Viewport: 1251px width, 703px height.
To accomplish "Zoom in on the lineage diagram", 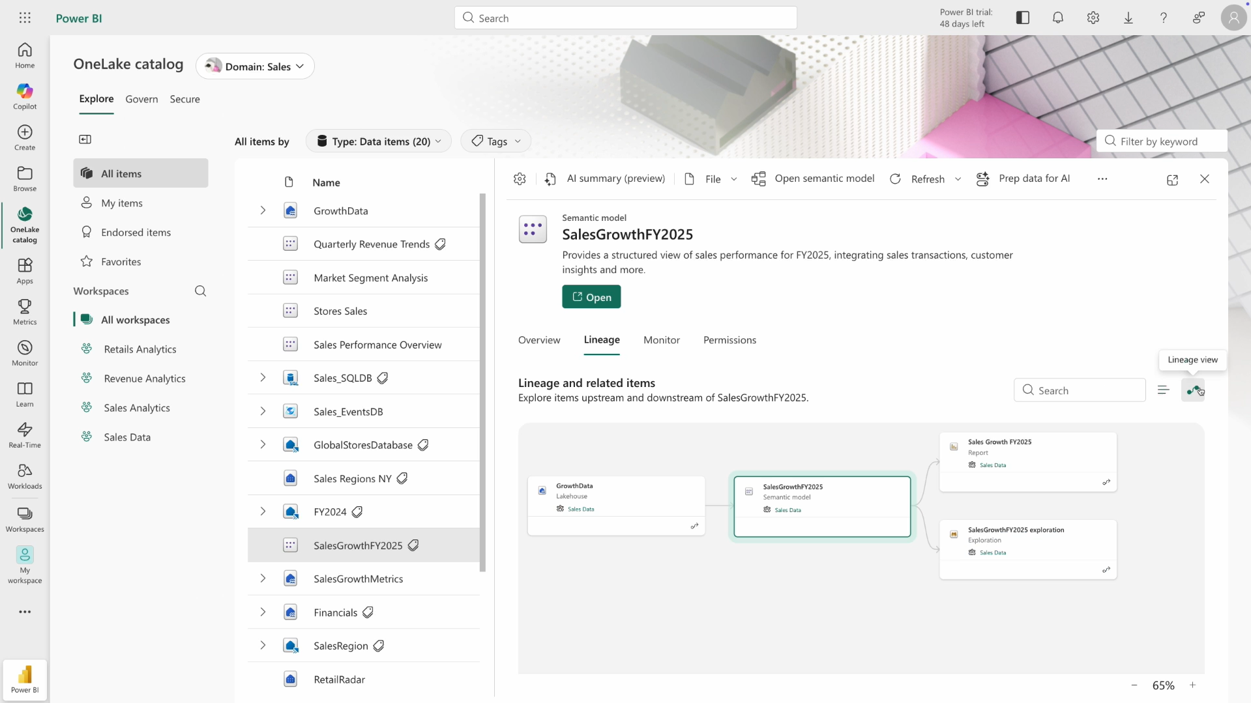I will 1194,685.
